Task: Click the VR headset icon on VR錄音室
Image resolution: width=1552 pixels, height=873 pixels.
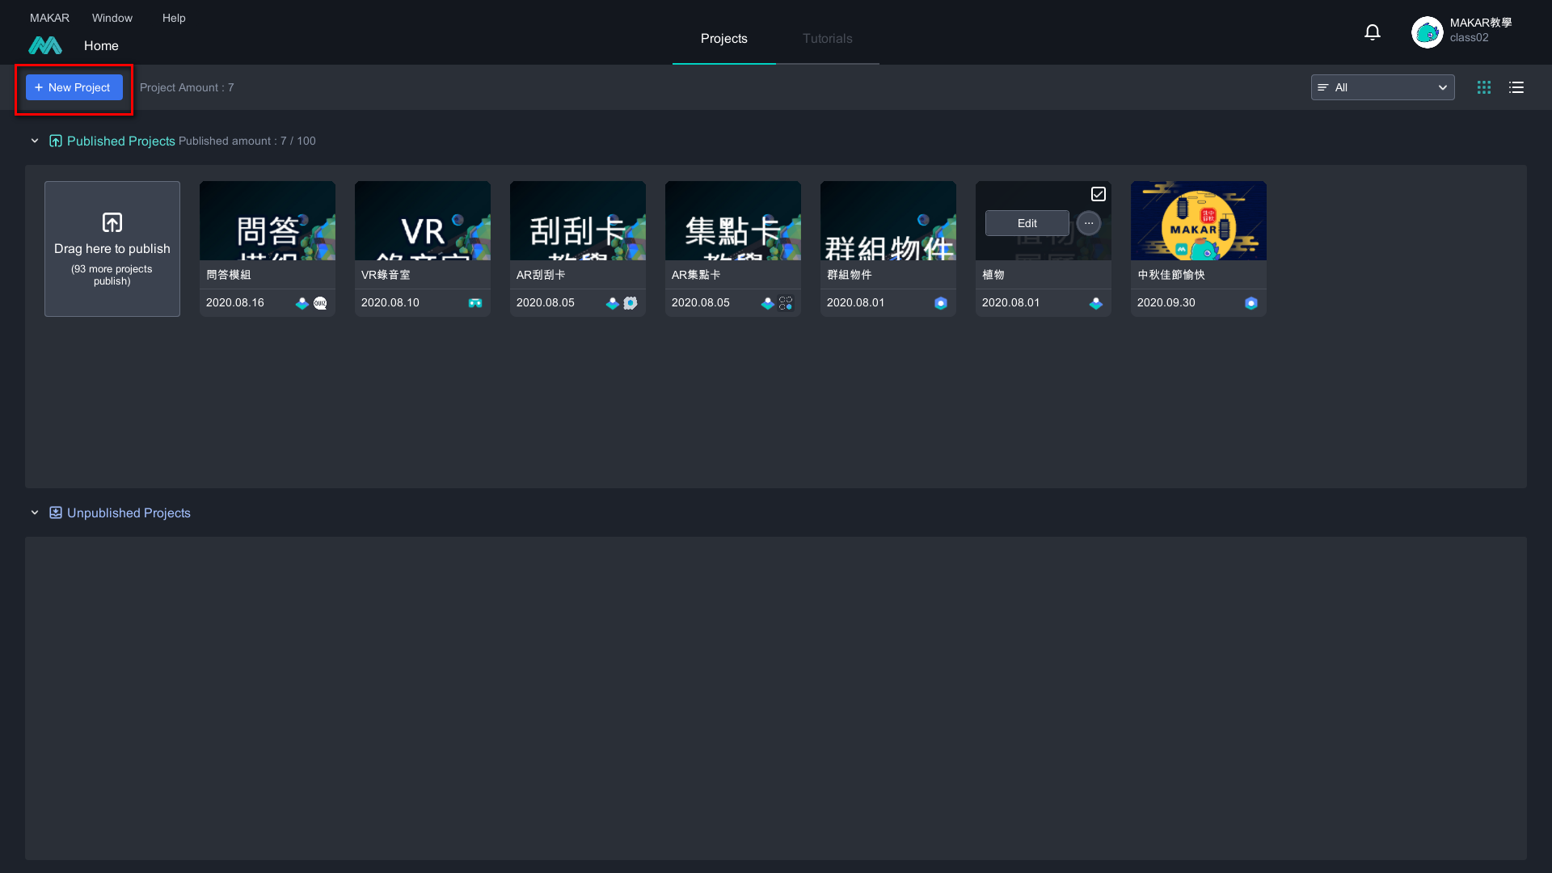Action: (474, 303)
